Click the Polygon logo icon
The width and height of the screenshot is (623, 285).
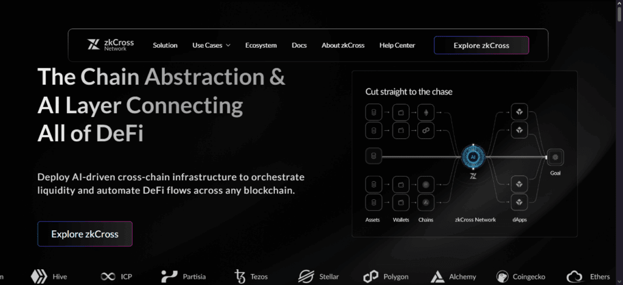tap(371, 276)
